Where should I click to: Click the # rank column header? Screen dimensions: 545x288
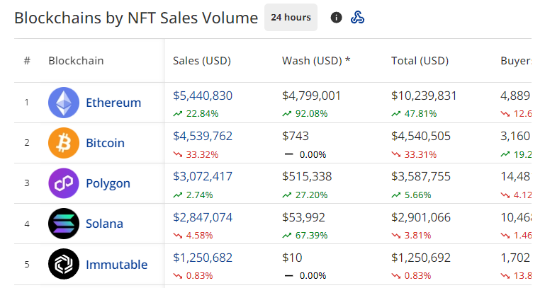tap(27, 61)
